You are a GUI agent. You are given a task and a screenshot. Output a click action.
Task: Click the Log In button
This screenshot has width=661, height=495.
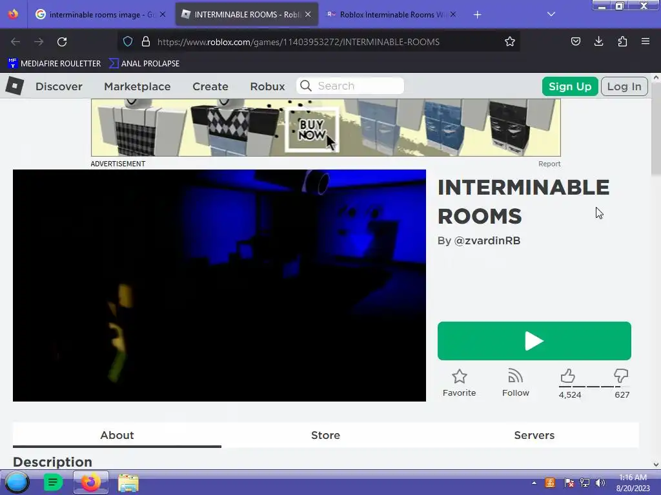coord(624,86)
